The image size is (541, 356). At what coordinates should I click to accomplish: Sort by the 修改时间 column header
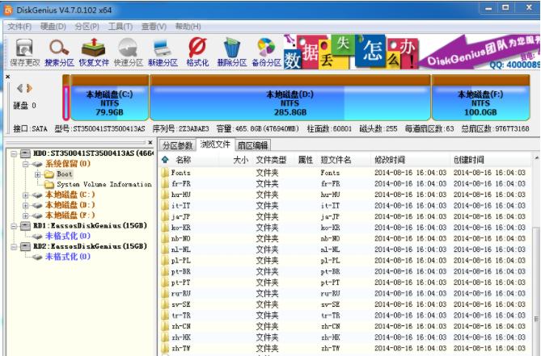(x=390, y=160)
